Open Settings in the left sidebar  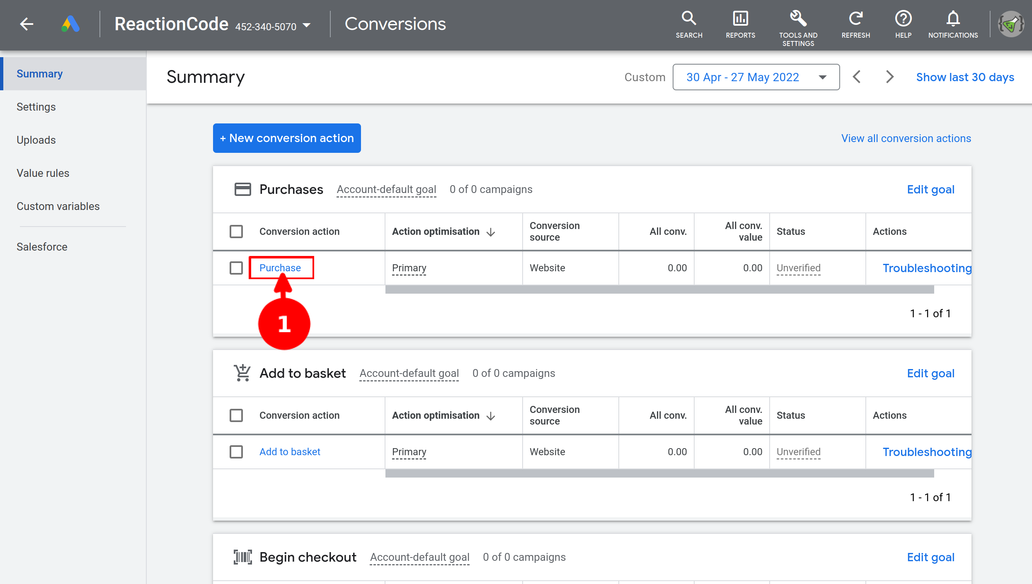[x=36, y=107]
